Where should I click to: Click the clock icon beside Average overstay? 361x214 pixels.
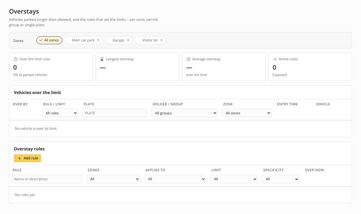click(x=188, y=59)
